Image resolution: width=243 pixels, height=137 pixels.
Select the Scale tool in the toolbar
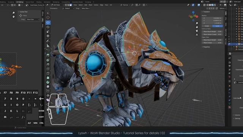[x=48, y=32]
